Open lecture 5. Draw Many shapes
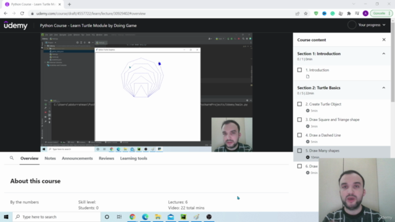 click(x=322, y=150)
